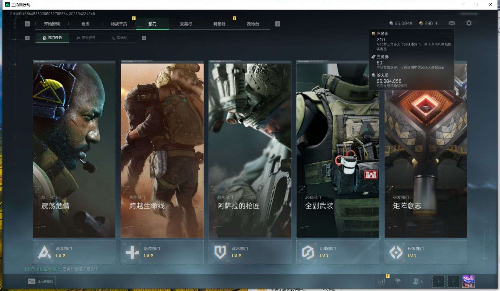500x291 pixels.
Task: Open the player avatar showing level 60
Action: (468, 281)
